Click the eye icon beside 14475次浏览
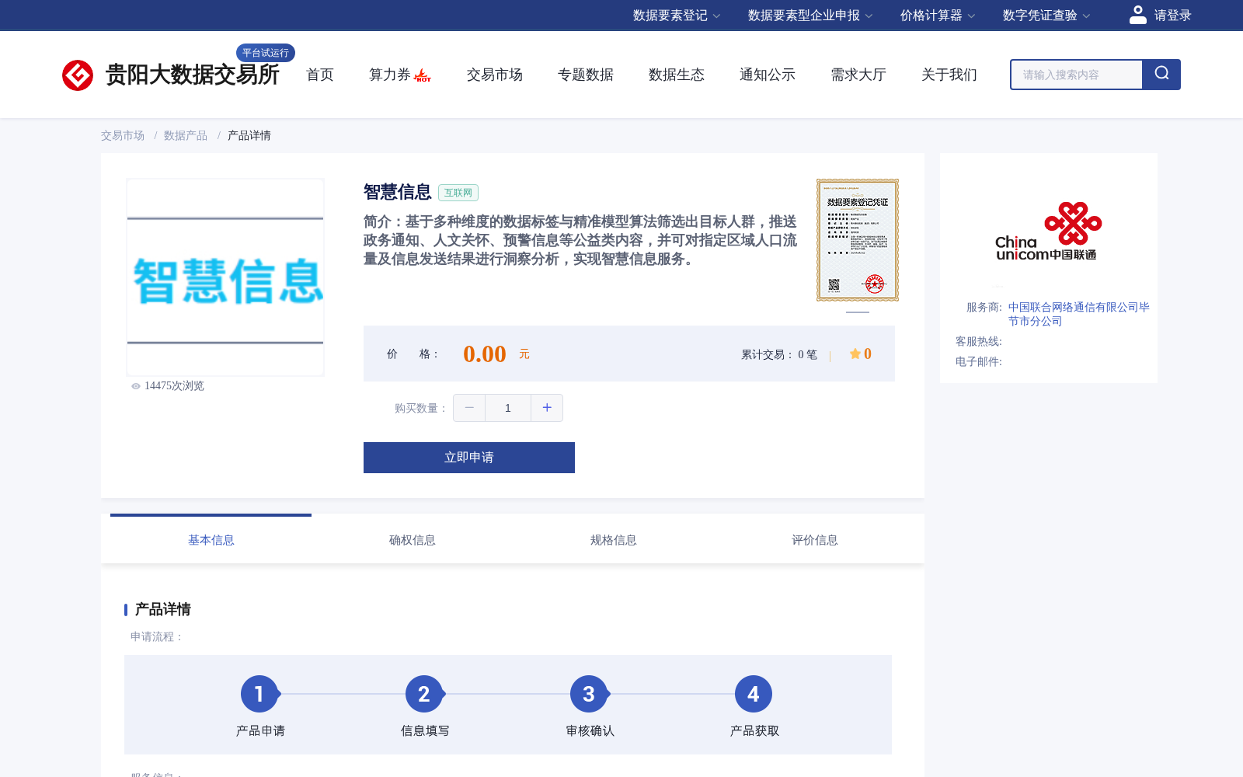 pyautogui.click(x=136, y=386)
